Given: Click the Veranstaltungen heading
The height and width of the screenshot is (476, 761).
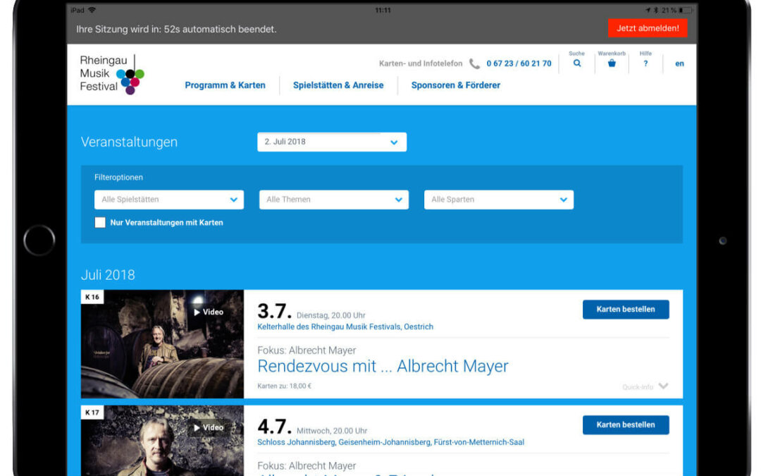Looking at the screenshot, I should point(129,142).
